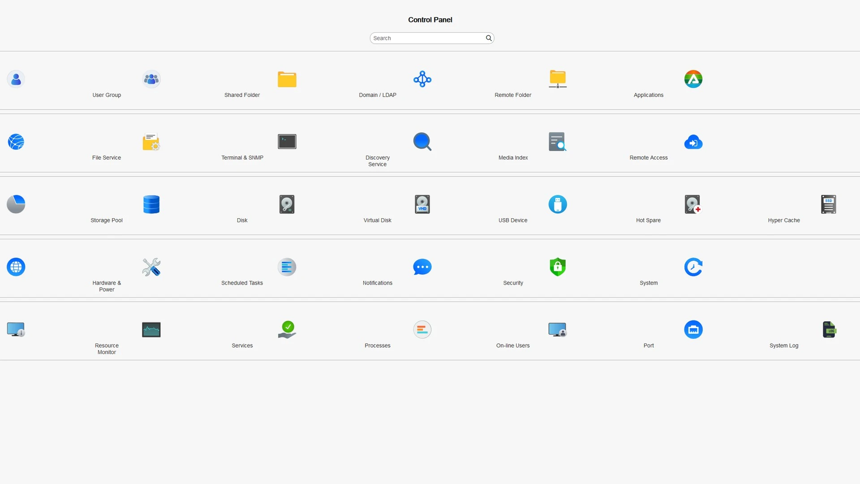Click the Virtual Disk VHD icon
Image resolution: width=860 pixels, height=484 pixels.
coord(422,204)
